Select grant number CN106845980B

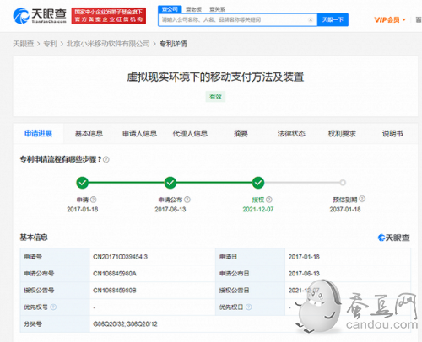click(115, 291)
